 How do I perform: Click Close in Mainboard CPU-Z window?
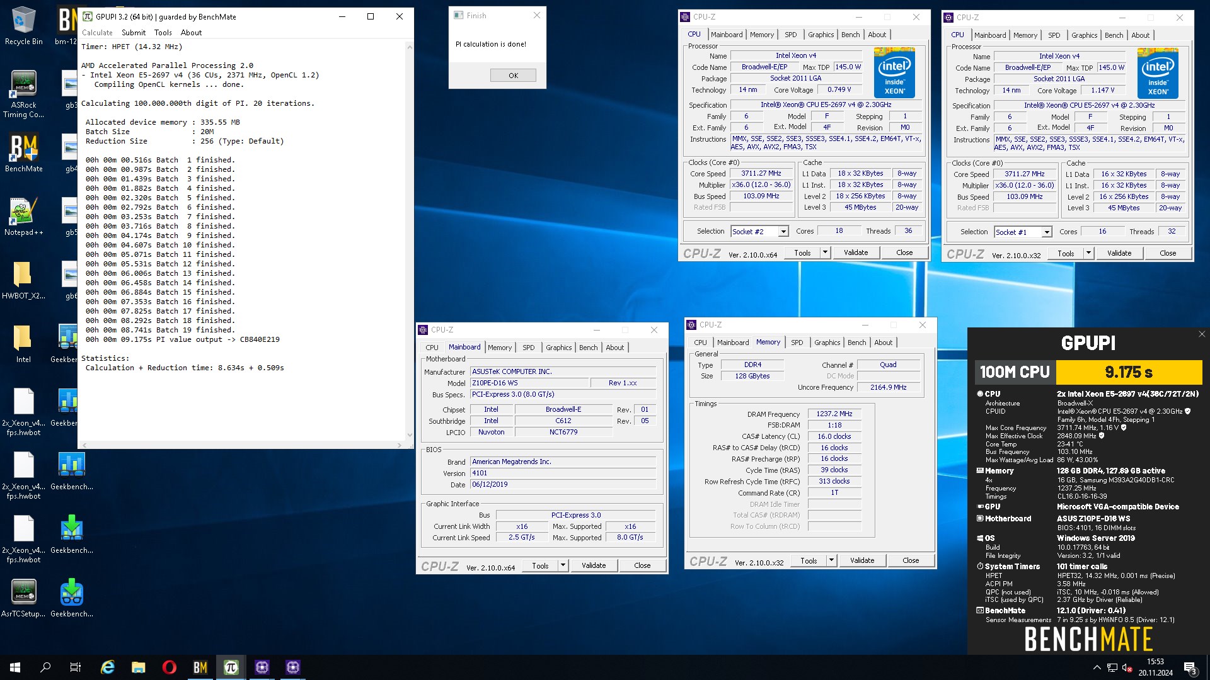pyautogui.click(x=642, y=565)
